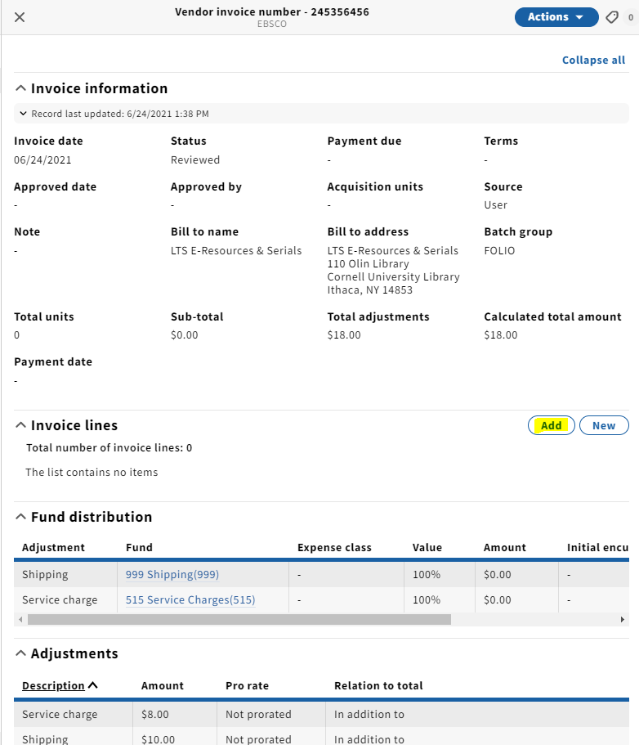Expand the Record last updated details

point(23,114)
